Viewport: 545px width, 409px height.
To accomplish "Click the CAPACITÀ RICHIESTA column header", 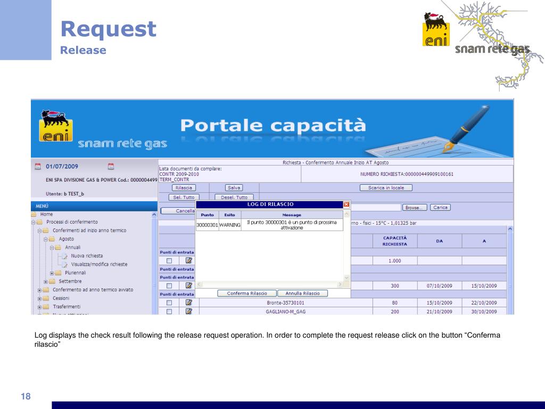I will (x=394, y=241).
